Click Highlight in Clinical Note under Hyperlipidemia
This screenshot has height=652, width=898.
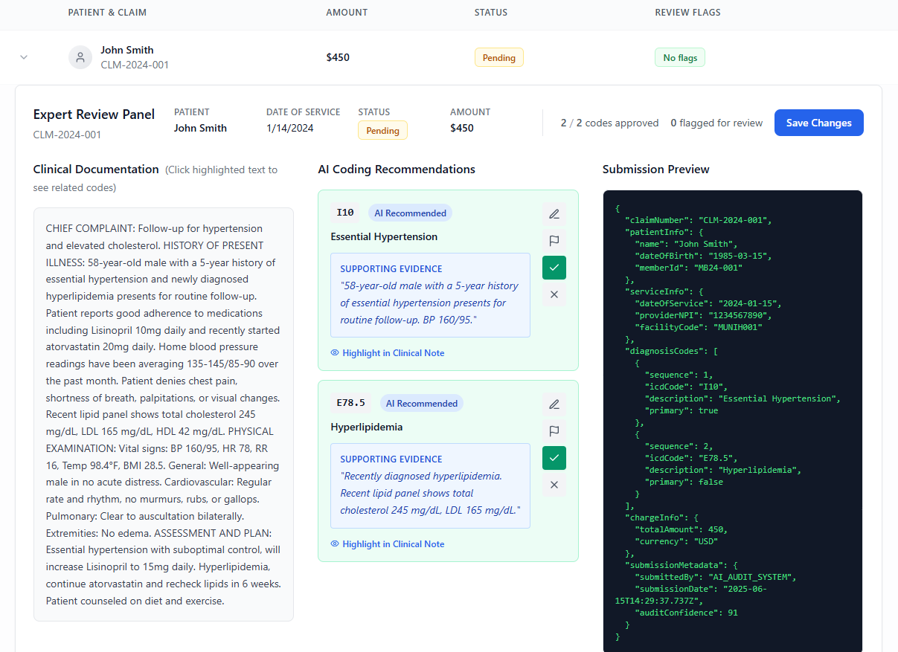[388, 544]
